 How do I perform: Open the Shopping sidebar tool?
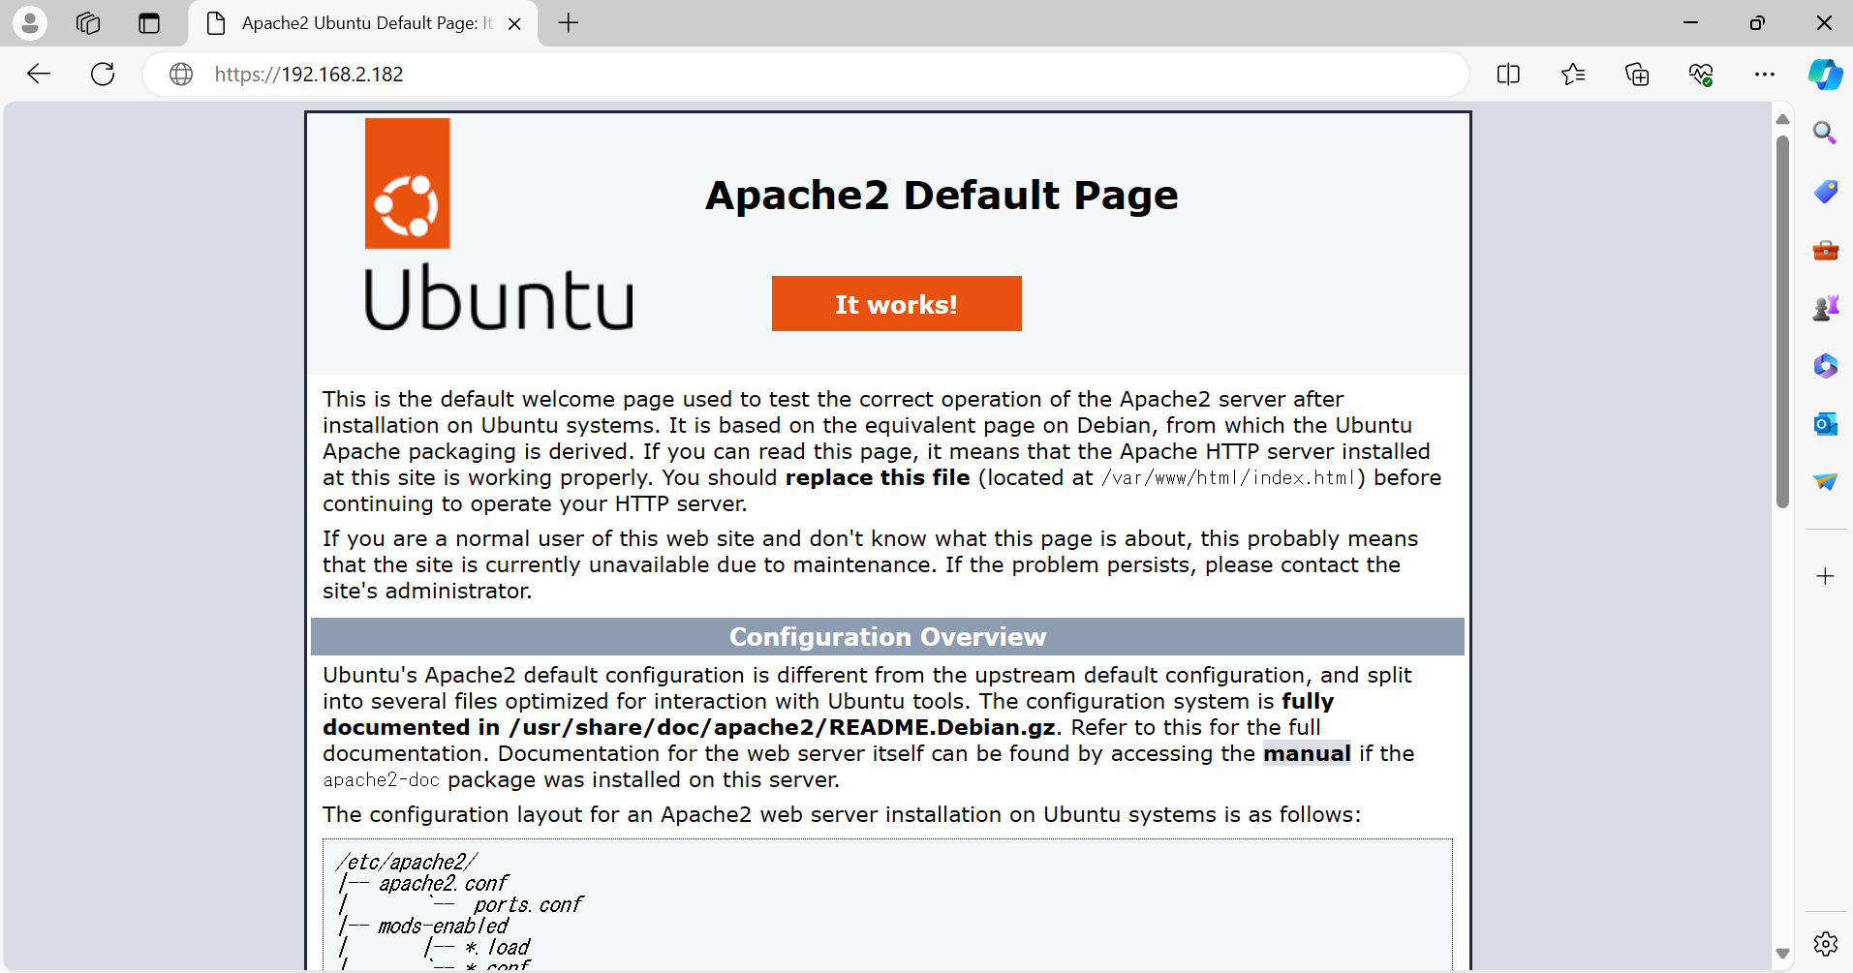pyautogui.click(x=1826, y=192)
